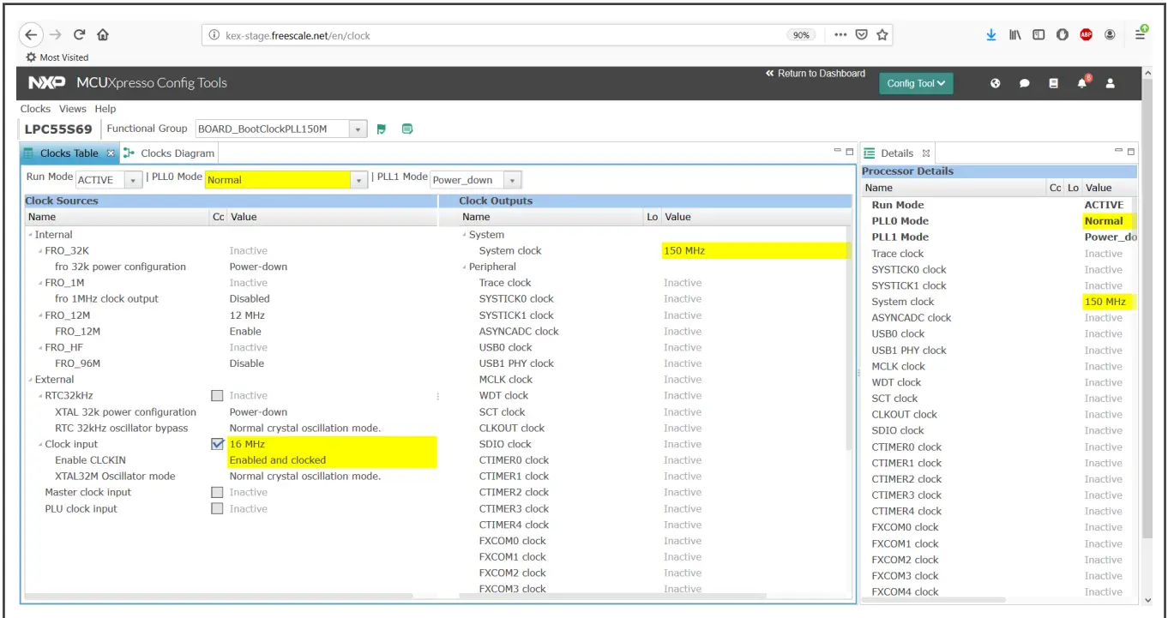Open the documentation icon in the header
1174x618 pixels.
[x=1052, y=82]
